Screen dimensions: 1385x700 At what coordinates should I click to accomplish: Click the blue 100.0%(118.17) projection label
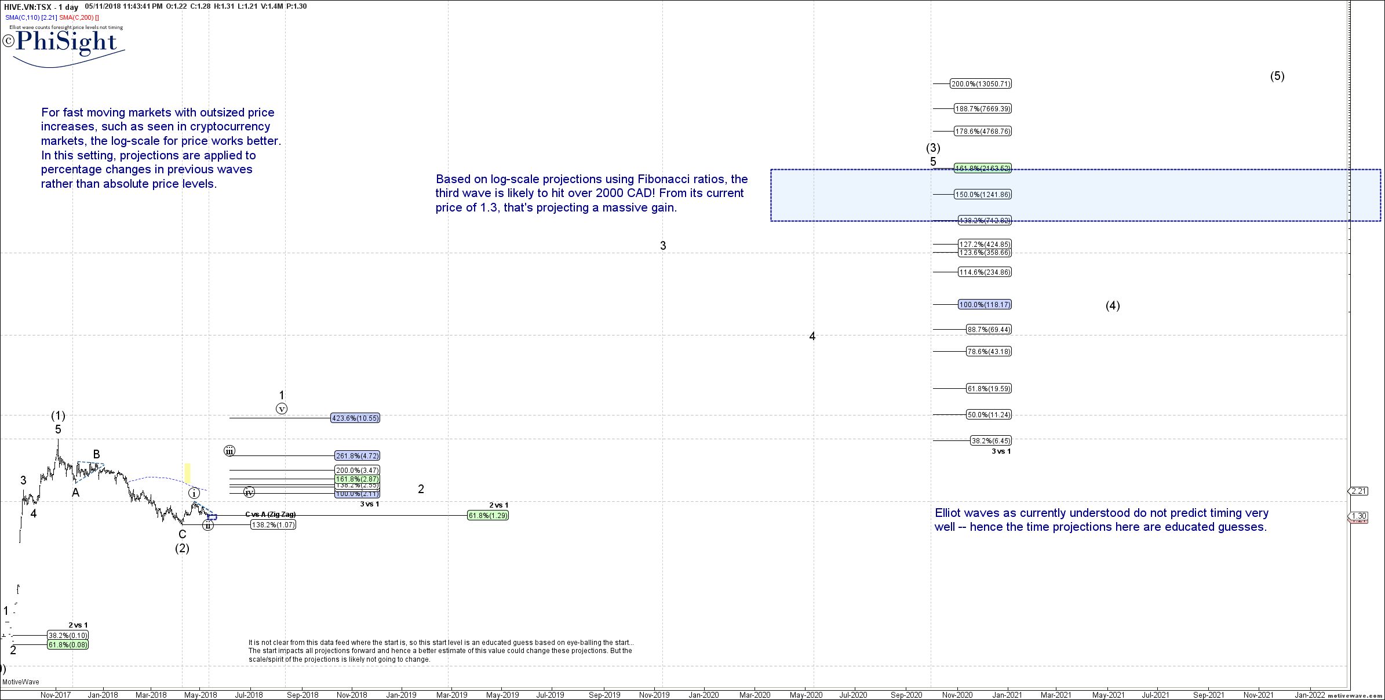pyautogui.click(x=985, y=305)
